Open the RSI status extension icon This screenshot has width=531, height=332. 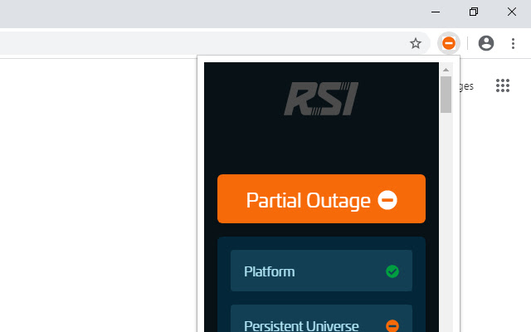[x=449, y=43]
